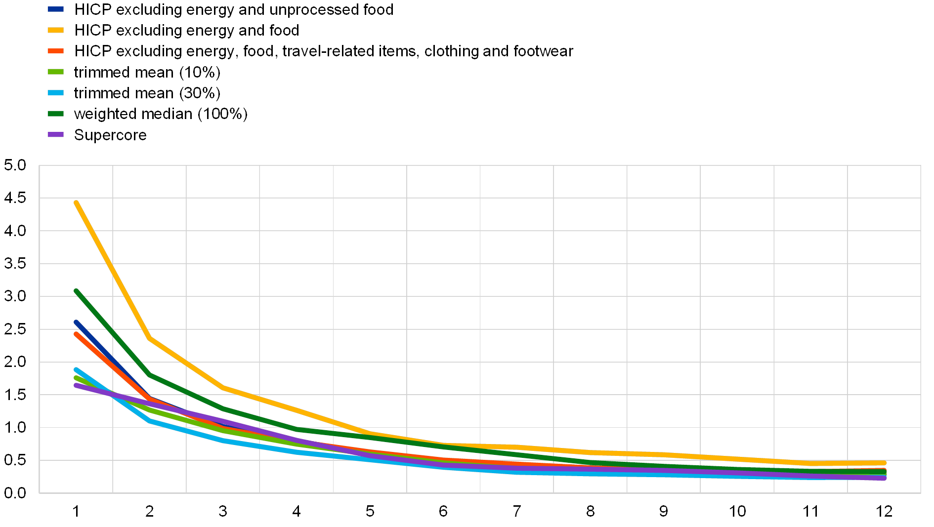
Task: Click the dark blue legend swatch
Action: click(x=55, y=9)
